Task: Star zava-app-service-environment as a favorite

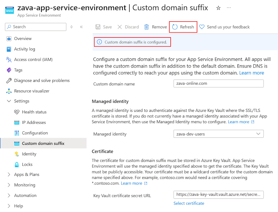Action: click(x=218, y=8)
